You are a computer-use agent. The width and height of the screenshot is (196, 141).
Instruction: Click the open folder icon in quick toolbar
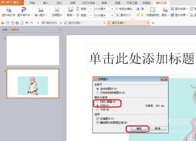pyautogui.click(x=3, y=23)
